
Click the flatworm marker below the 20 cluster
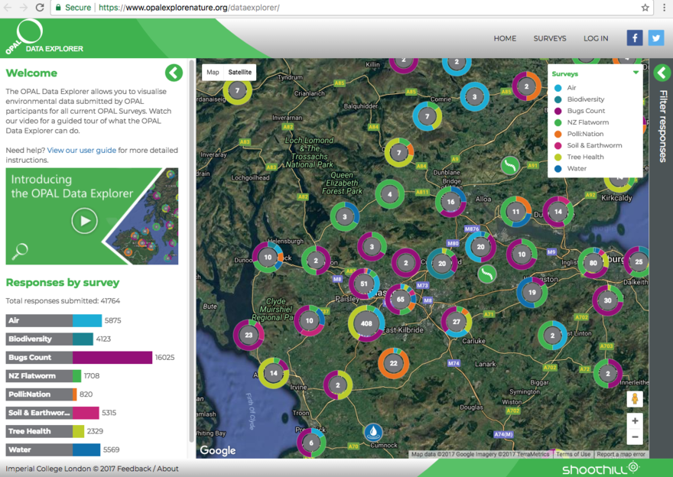pyautogui.click(x=486, y=273)
